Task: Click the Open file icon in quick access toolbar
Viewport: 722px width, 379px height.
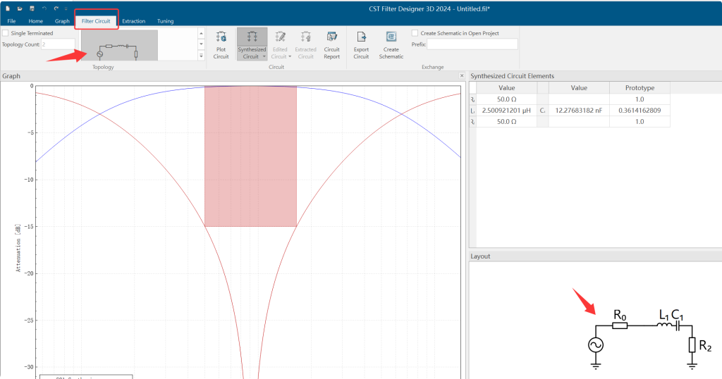Action: (20, 8)
